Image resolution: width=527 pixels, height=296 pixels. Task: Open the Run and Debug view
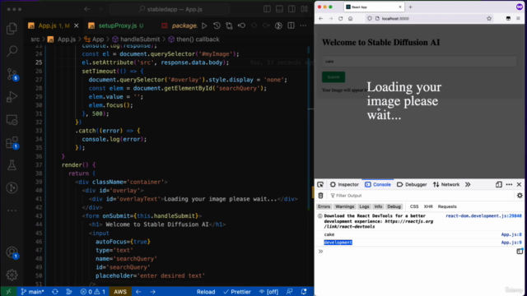(x=12, y=97)
